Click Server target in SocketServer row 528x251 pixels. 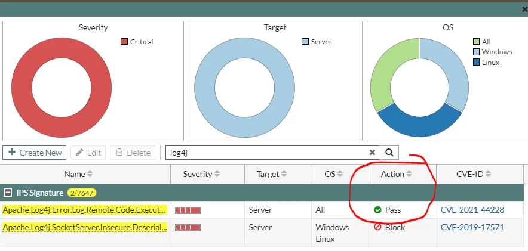(x=260, y=228)
